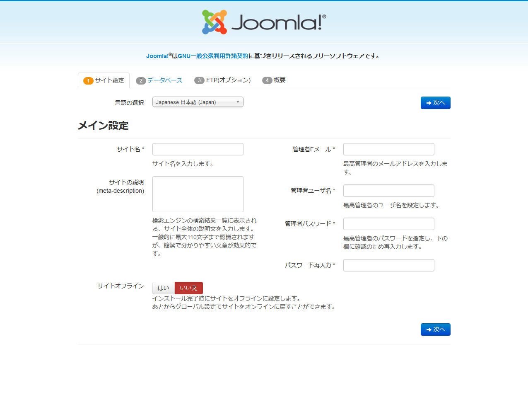
Task: Click the サイトの説明 meta-description textarea
Action: coord(198,194)
